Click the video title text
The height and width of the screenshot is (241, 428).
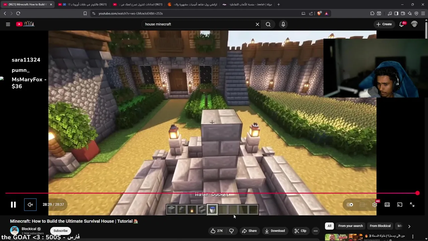(74, 221)
